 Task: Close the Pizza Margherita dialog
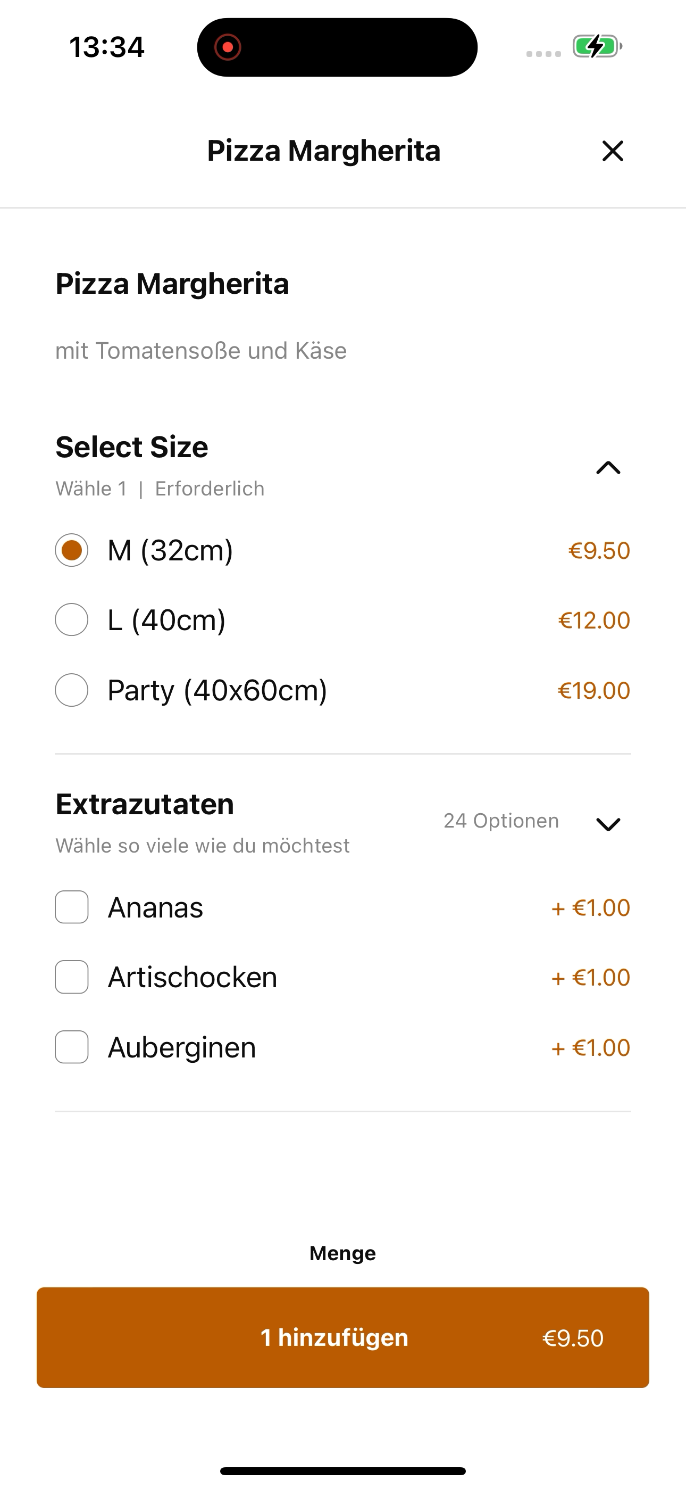pos(613,151)
